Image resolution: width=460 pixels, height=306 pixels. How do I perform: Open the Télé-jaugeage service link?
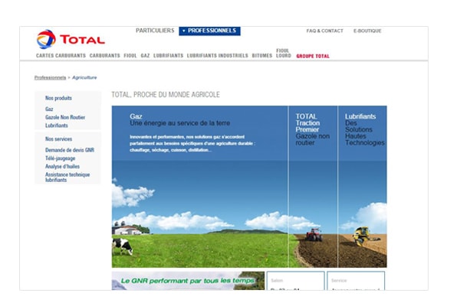point(61,158)
